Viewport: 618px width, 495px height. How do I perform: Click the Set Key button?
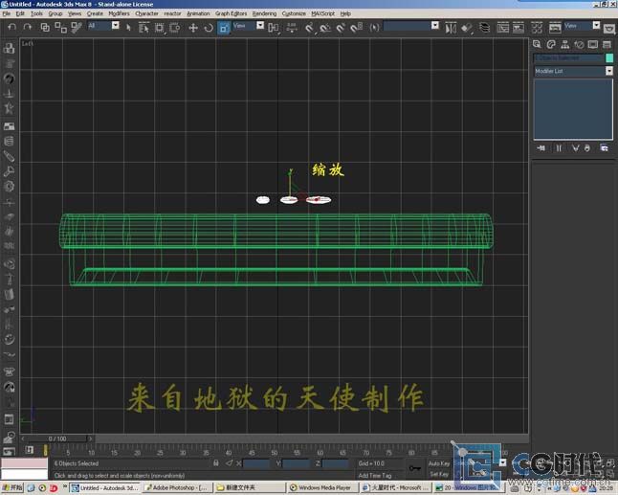(x=439, y=474)
